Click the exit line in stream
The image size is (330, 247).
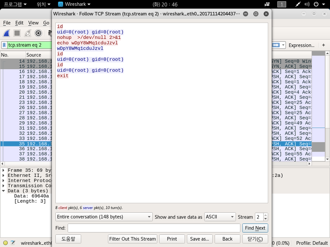63,76
